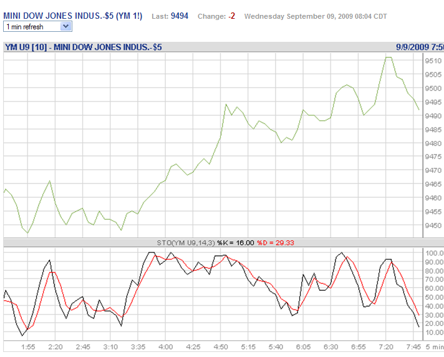
Task: Click the 5:40 time axis label
Action: [x=276, y=347]
